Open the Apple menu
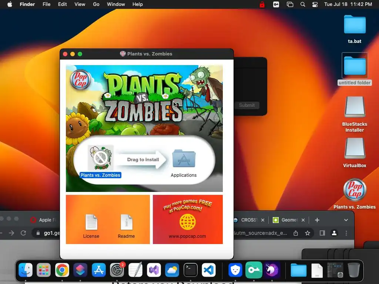 10,4
